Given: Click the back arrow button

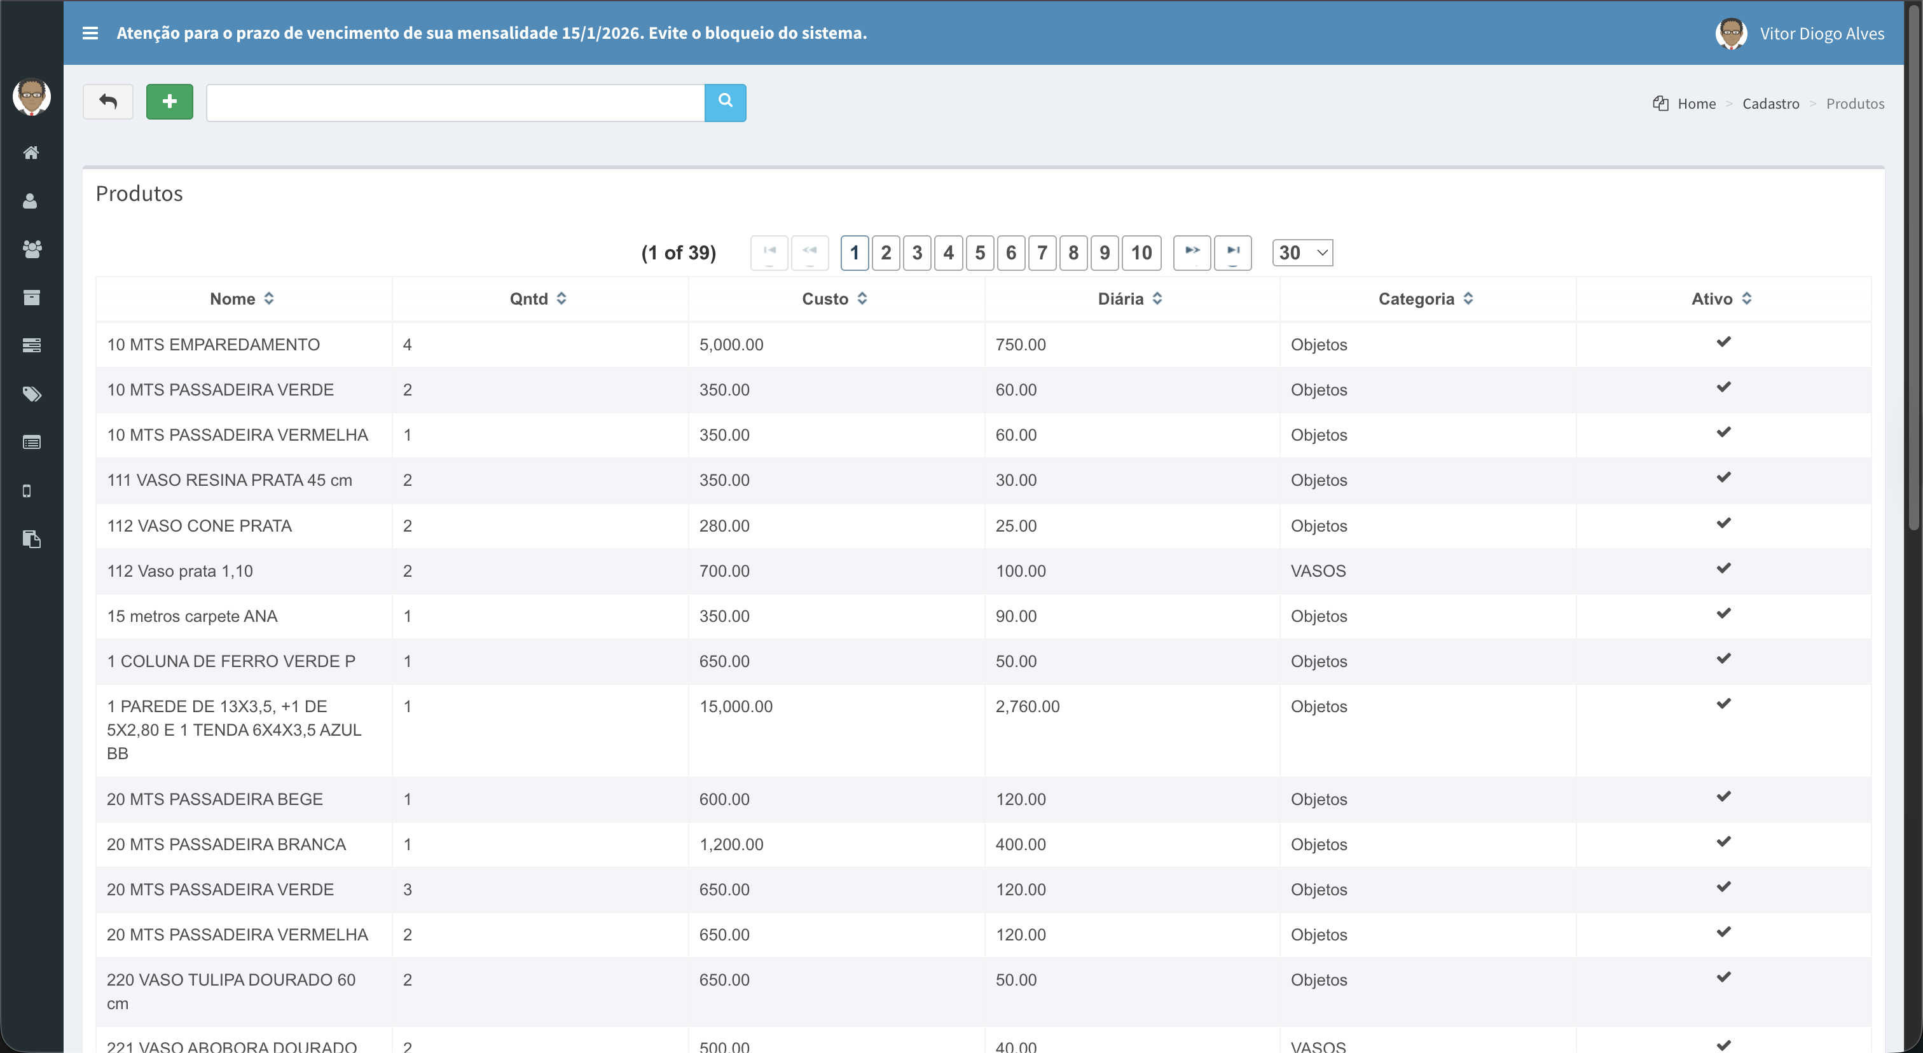Looking at the screenshot, I should pyautogui.click(x=108, y=102).
